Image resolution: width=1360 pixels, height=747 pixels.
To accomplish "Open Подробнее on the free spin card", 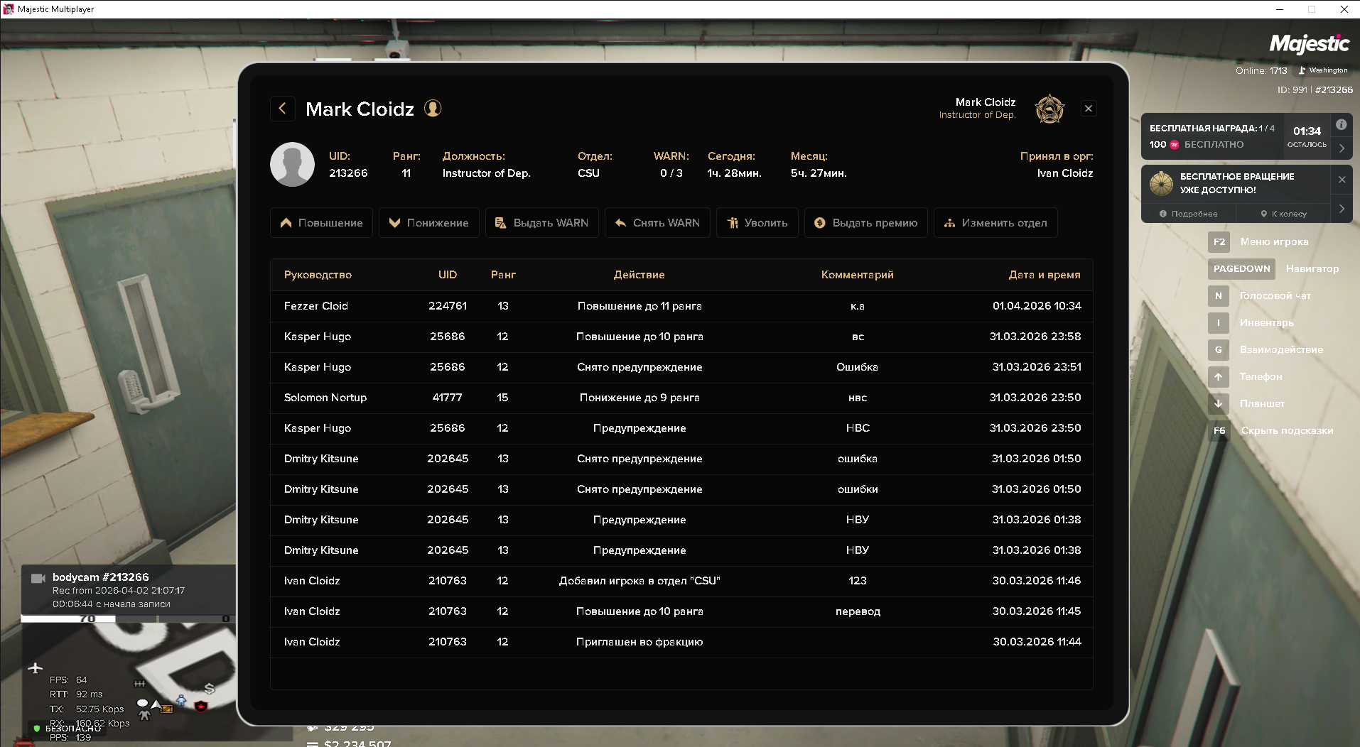I will coord(1188,214).
